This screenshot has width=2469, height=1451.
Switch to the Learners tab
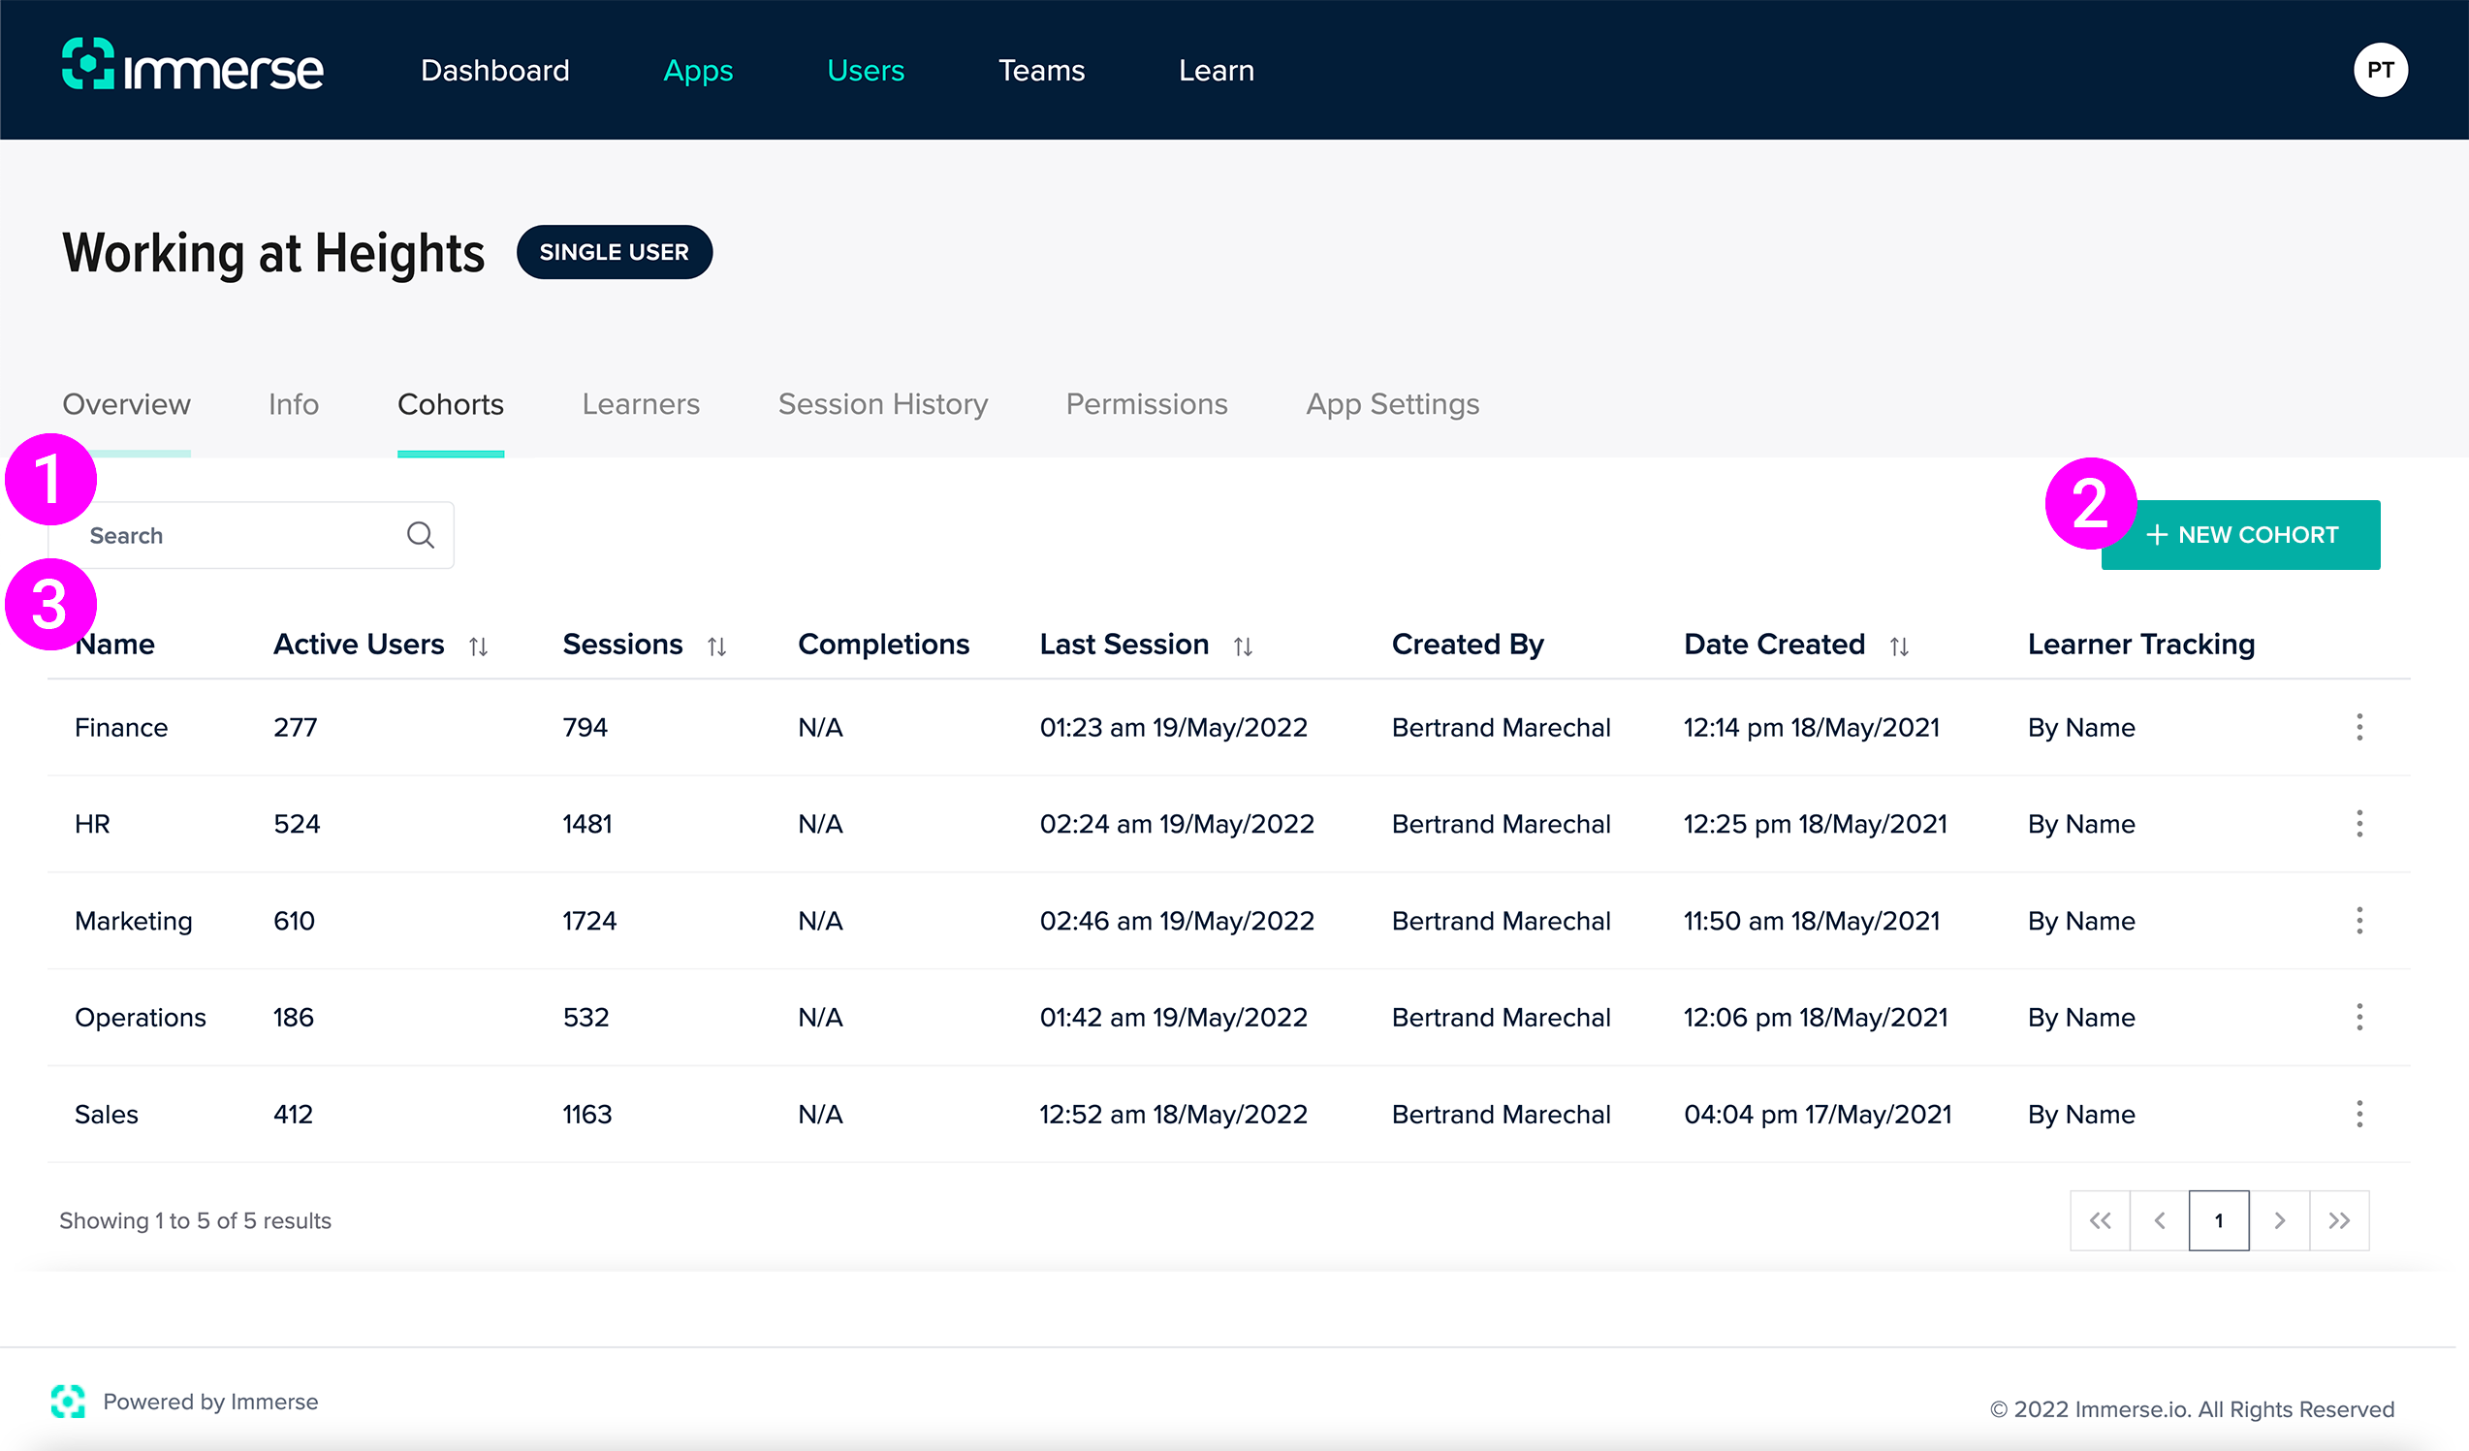(x=641, y=403)
